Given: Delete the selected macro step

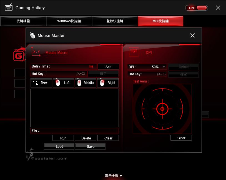Looking at the screenshot, I should (x=86, y=138).
